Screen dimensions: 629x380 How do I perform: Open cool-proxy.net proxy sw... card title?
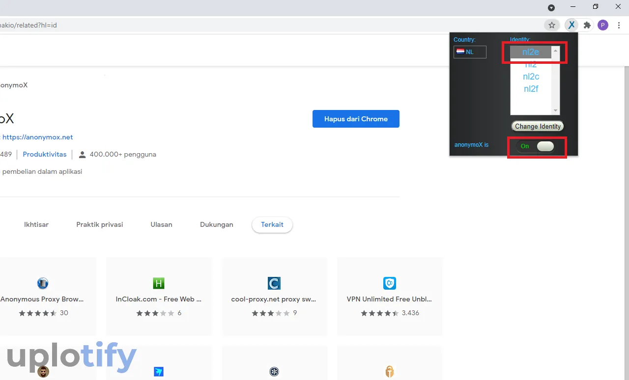(x=274, y=299)
